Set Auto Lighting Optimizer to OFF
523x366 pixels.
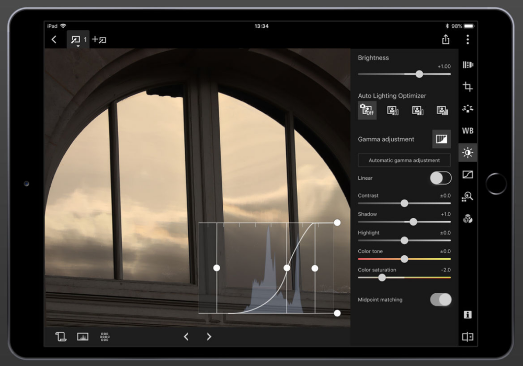tap(367, 110)
